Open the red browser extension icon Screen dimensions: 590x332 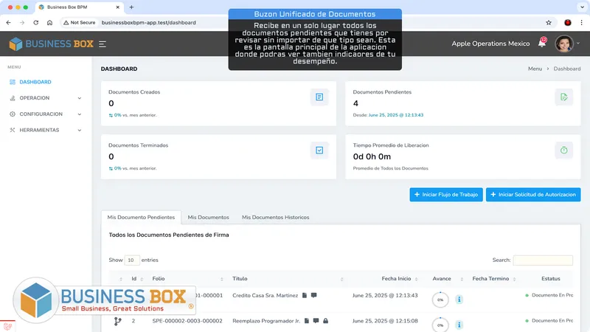click(x=568, y=23)
